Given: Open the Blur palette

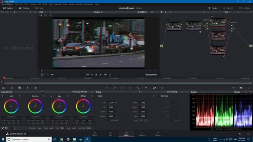Looking at the screenshot, I should click(138, 88).
